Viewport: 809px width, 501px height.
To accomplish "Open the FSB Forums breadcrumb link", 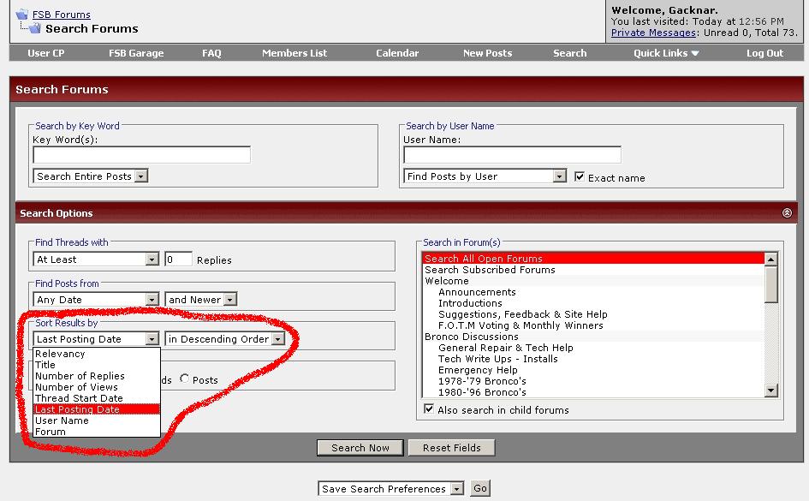I will pyautogui.click(x=62, y=15).
